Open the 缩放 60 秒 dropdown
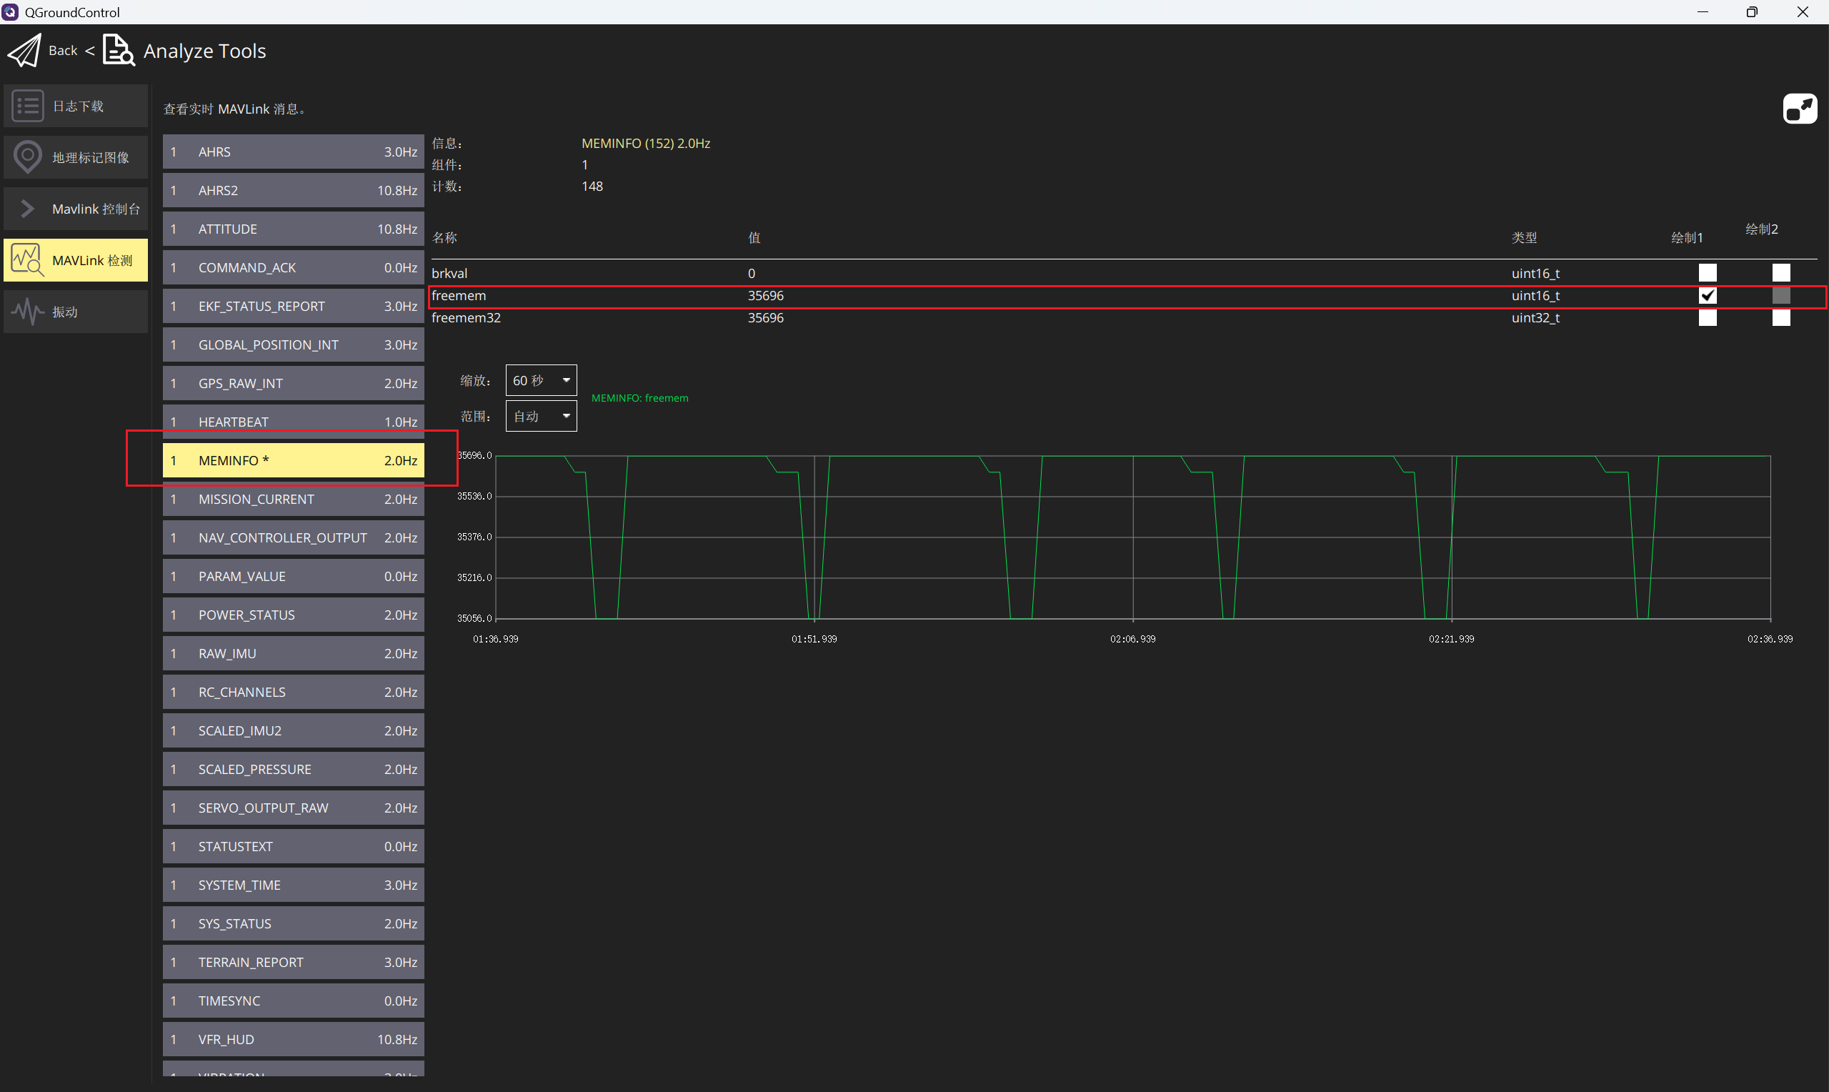 pyautogui.click(x=541, y=380)
